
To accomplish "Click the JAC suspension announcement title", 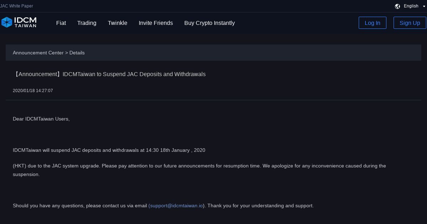I will (109, 74).
